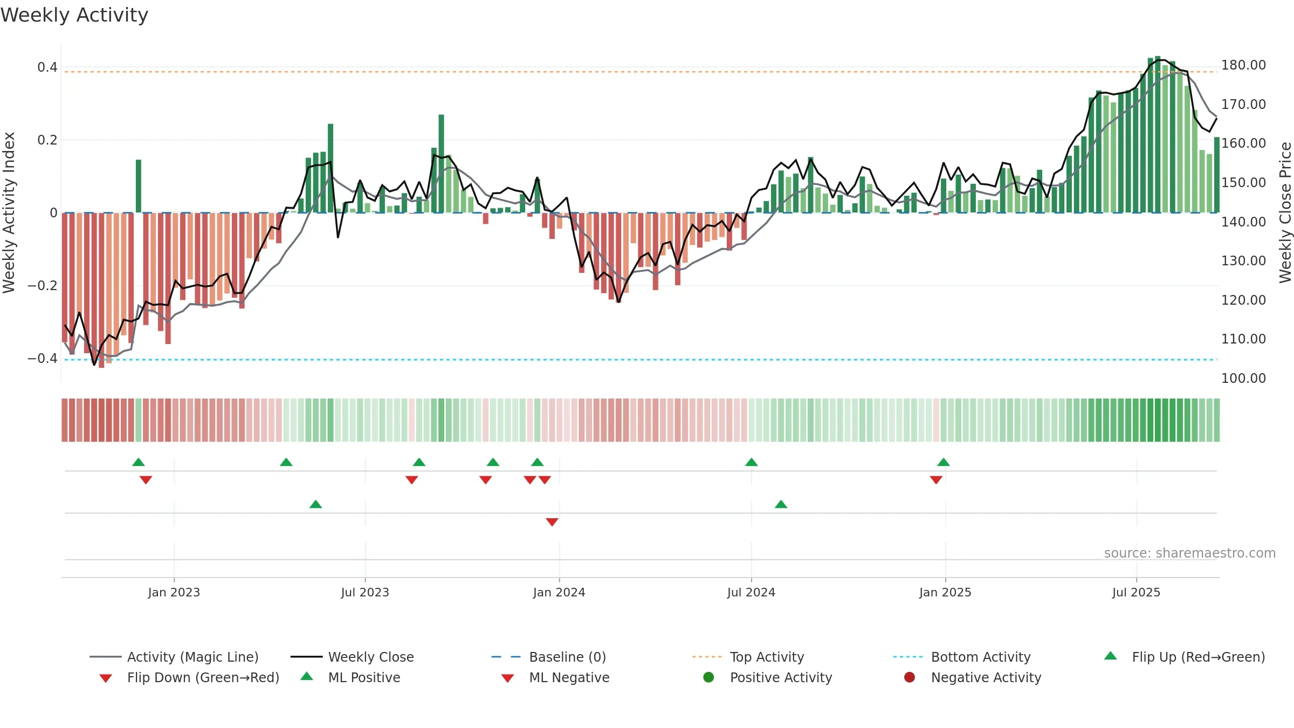This screenshot has width=1294, height=728.
Task: Click the red ML Negative triangle near Jan 2024
Action: click(552, 522)
